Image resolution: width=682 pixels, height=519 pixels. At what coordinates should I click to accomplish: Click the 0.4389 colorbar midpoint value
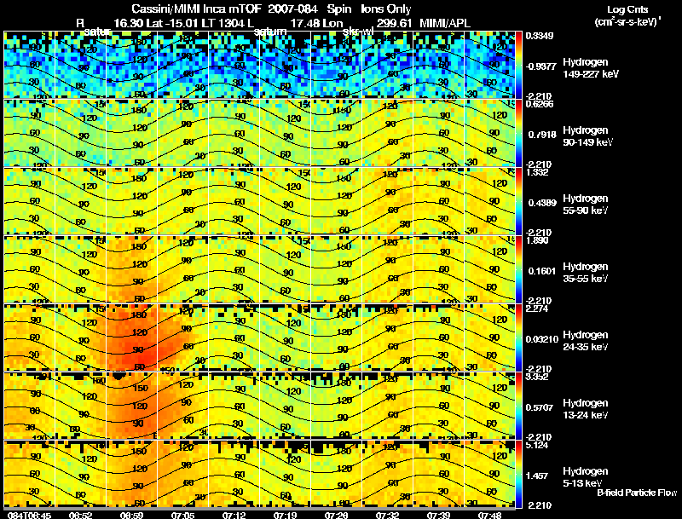(x=542, y=203)
